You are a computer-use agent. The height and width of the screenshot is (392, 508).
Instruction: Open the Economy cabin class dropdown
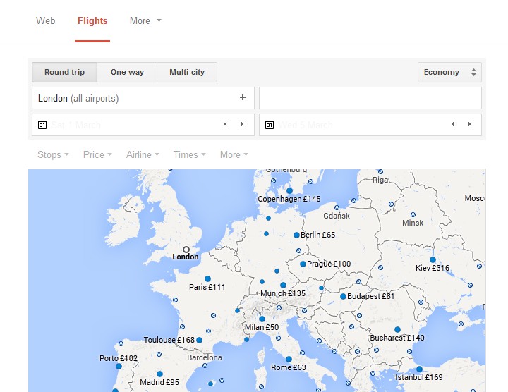click(x=449, y=72)
